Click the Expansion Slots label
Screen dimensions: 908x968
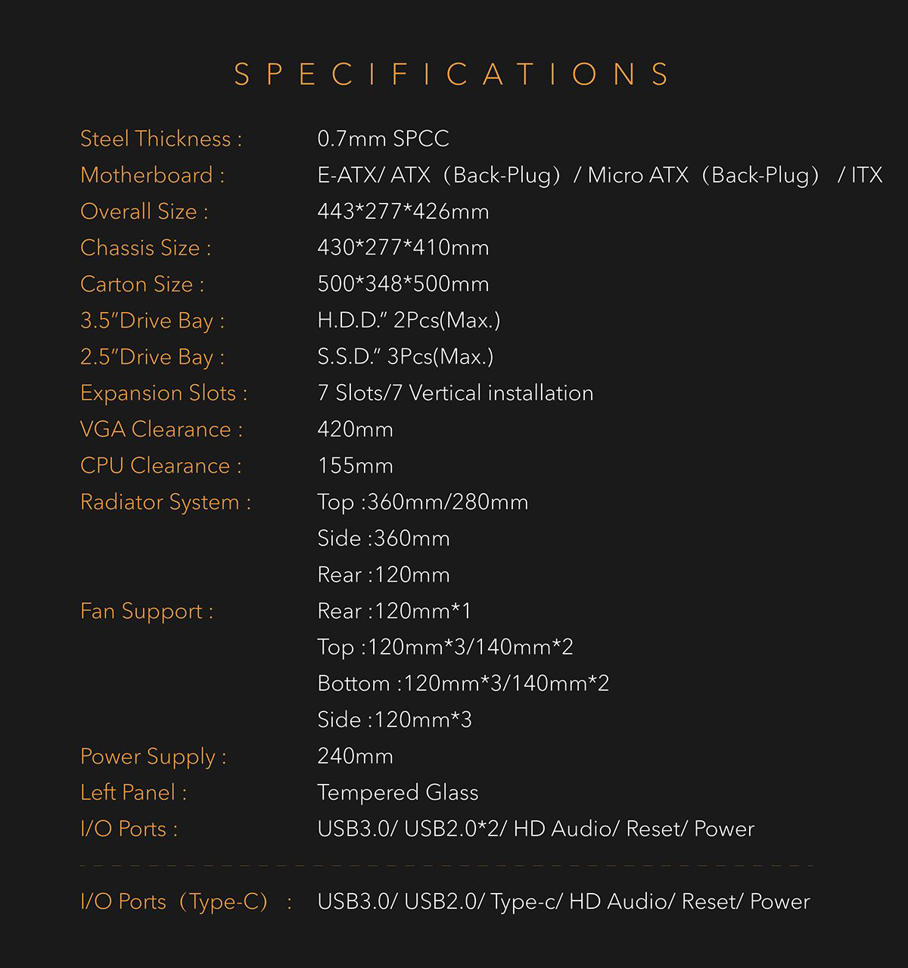[163, 393]
